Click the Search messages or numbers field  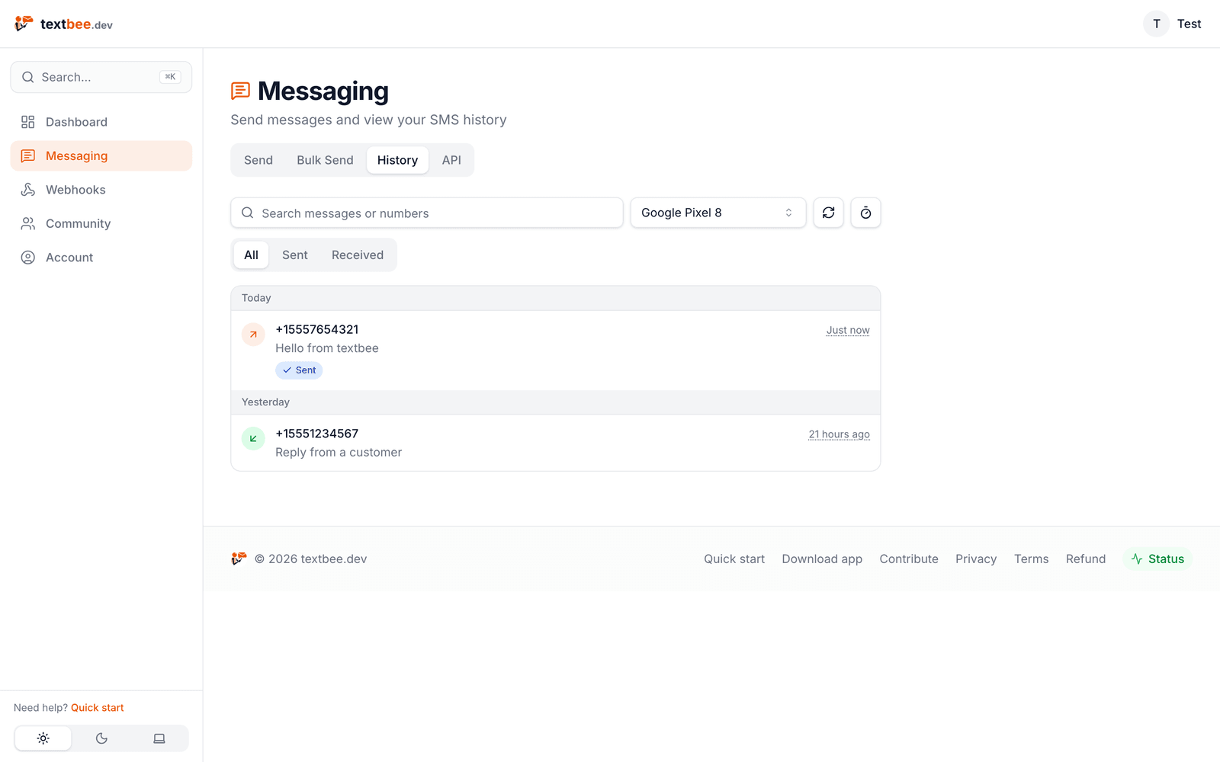pos(427,213)
